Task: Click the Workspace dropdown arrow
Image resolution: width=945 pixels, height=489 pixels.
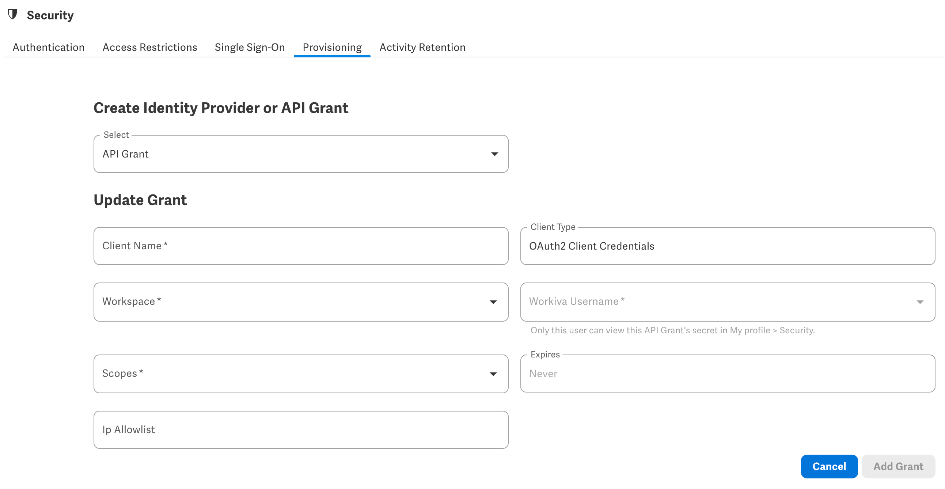Action: point(493,302)
